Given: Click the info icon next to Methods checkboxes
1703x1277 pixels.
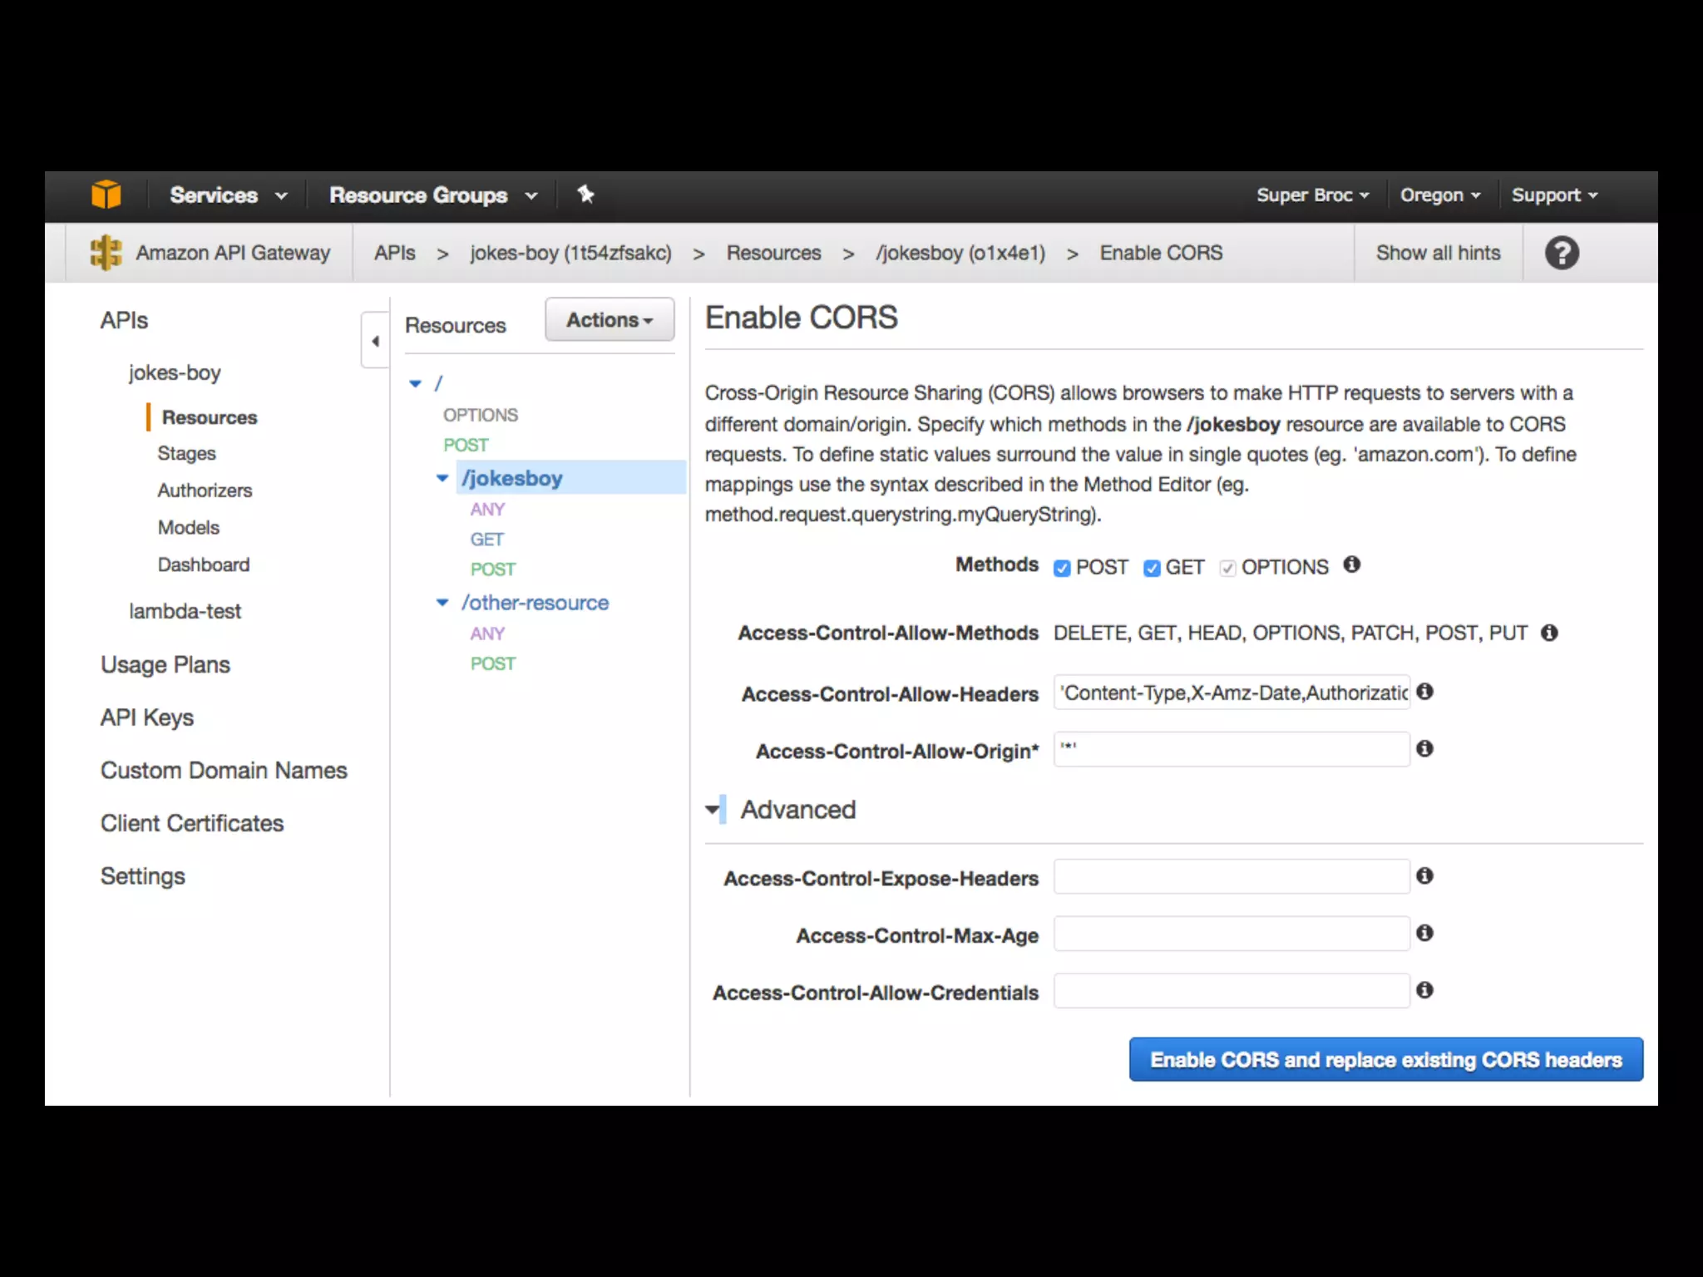Looking at the screenshot, I should [1352, 565].
